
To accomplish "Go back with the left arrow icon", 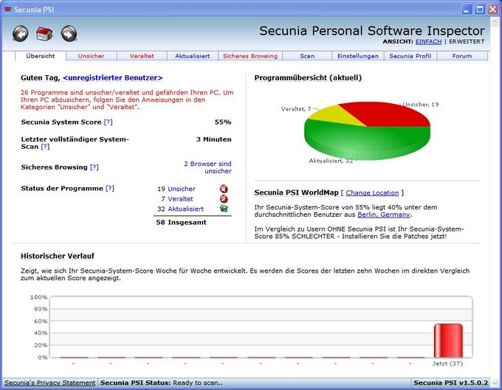I will [21, 34].
